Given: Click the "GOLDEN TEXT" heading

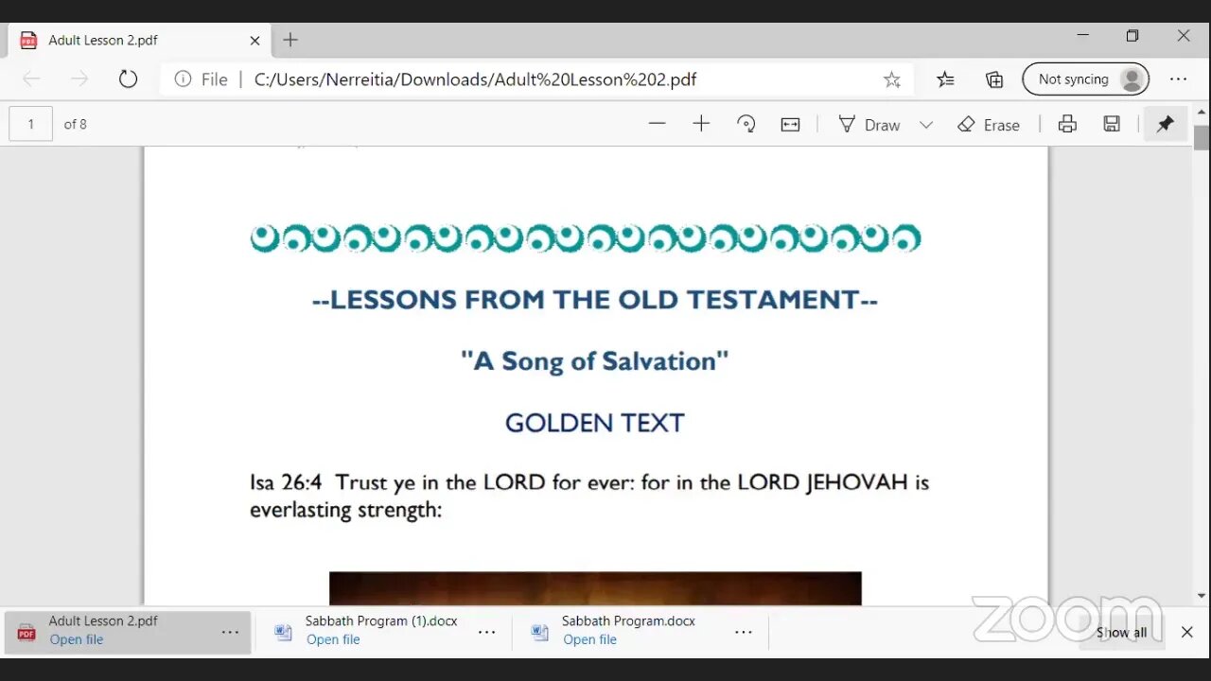Looking at the screenshot, I should 594,423.
